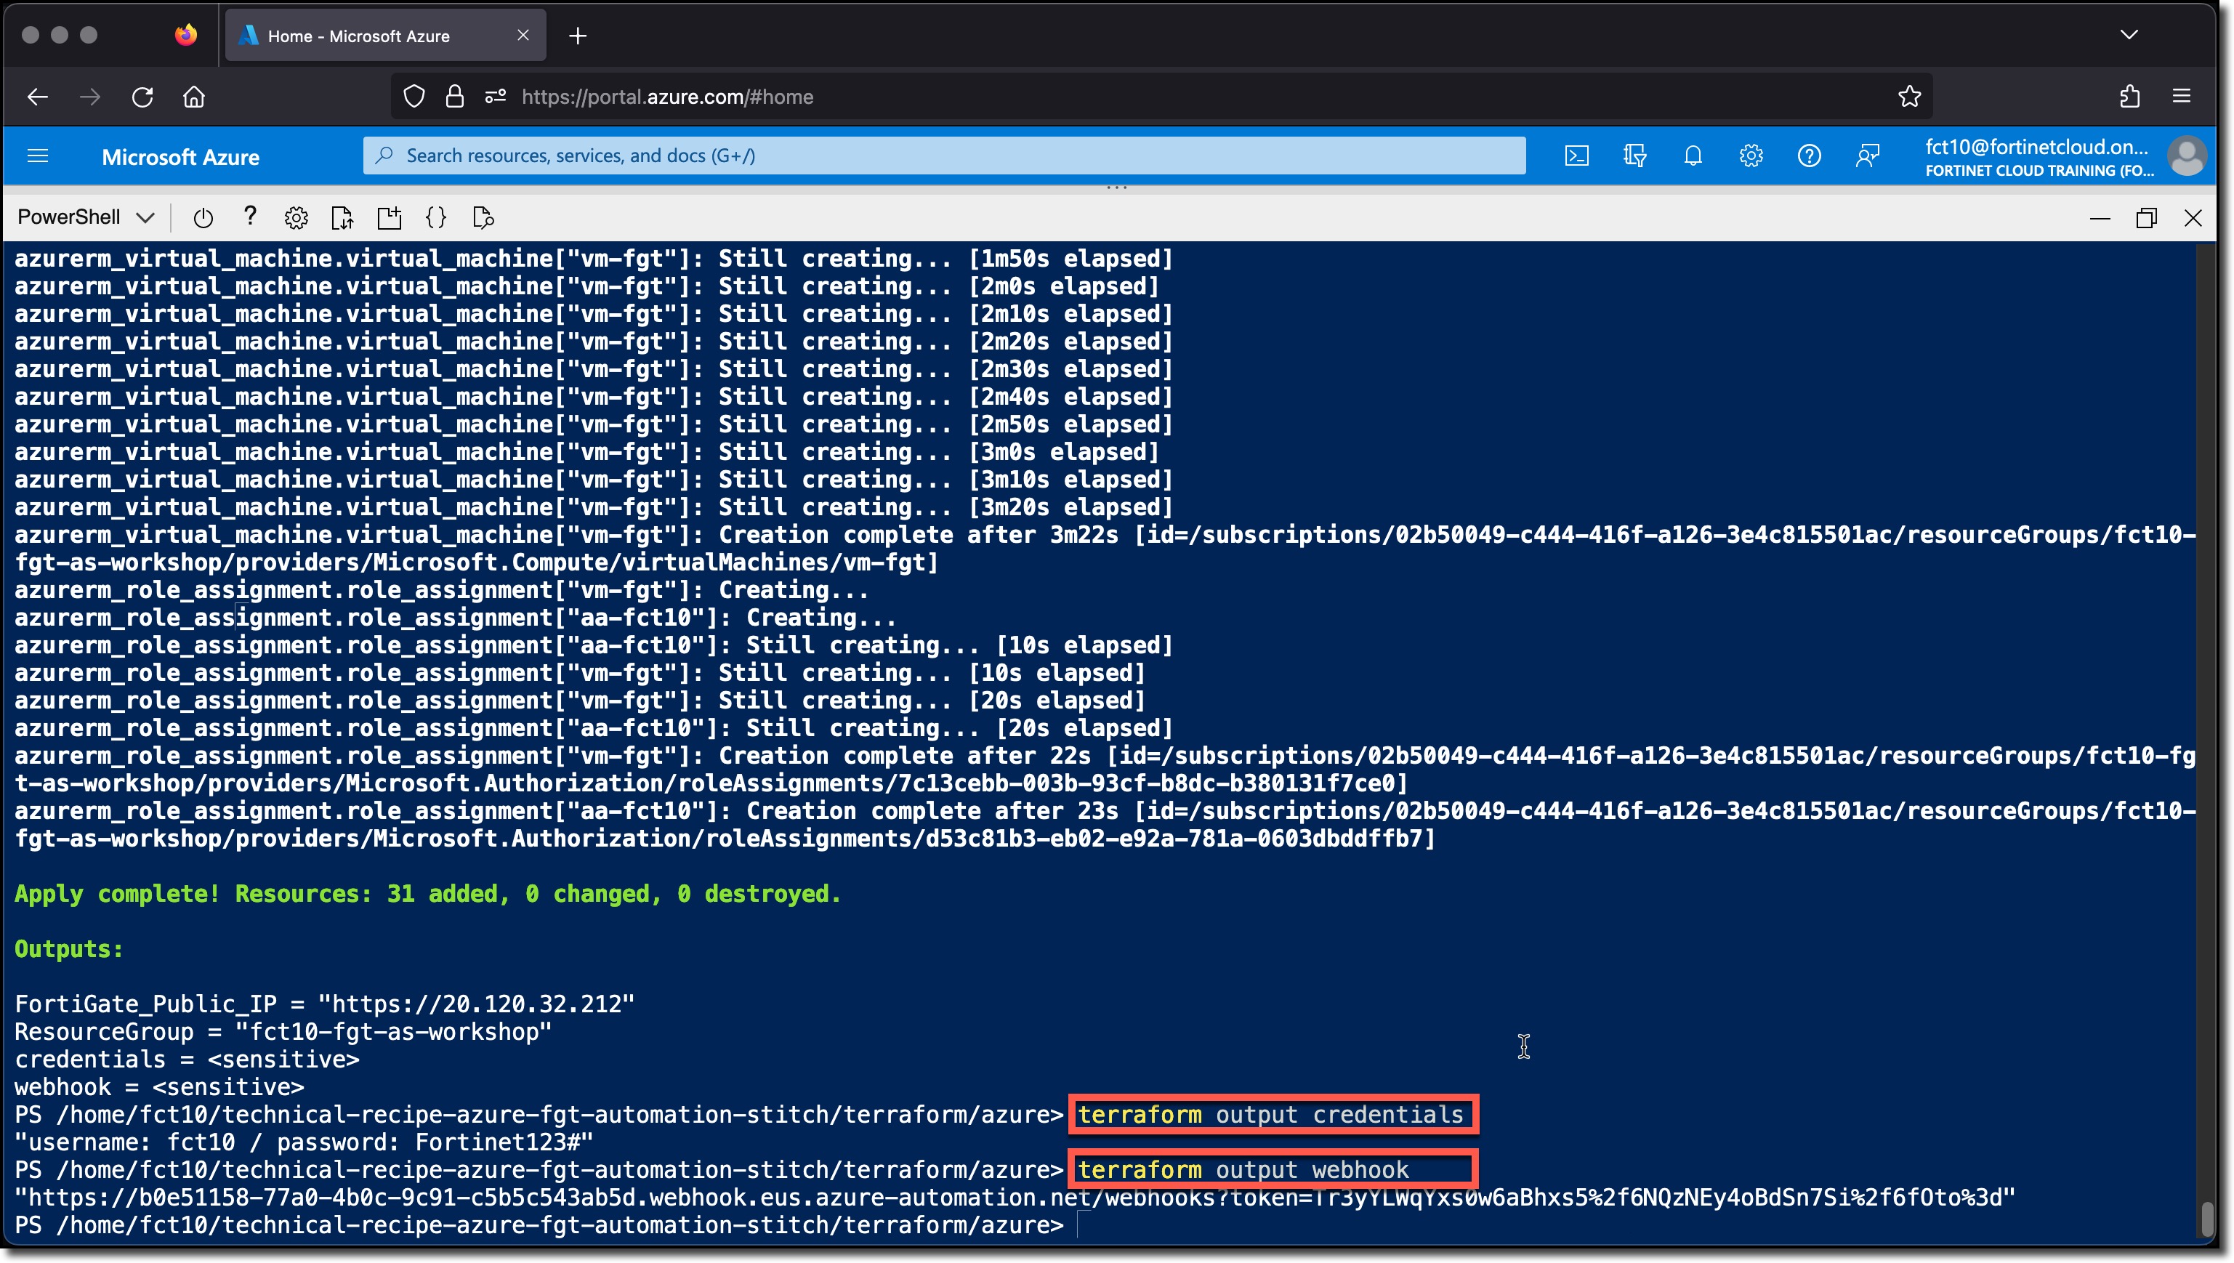Click the 'terraform output credentials' command
Screen dimensions: 2234x1263
coord(1270,1115)
